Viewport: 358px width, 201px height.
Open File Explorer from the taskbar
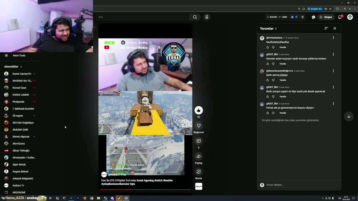[x=98, y=198]
